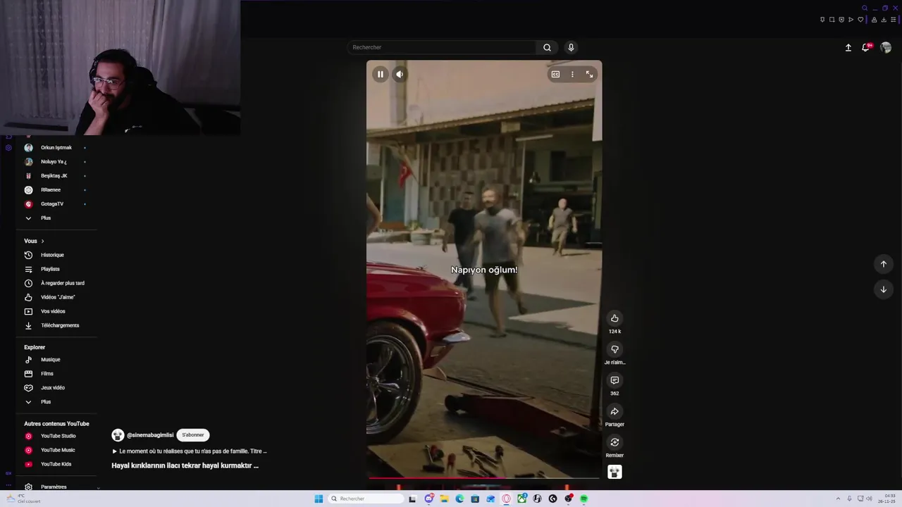This screenshot has height=507, width=902.
Task: Open the browser ad-blocker shield icon
Action: click(841, 20)
